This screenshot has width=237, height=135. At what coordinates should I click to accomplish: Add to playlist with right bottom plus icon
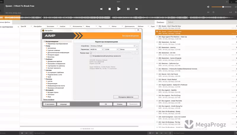click(157, 133)
